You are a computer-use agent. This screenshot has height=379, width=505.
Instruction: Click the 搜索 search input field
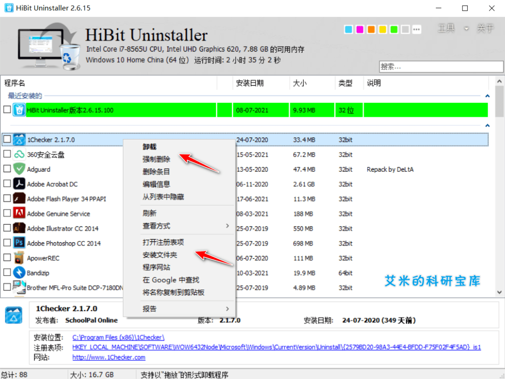pos(440,67)
